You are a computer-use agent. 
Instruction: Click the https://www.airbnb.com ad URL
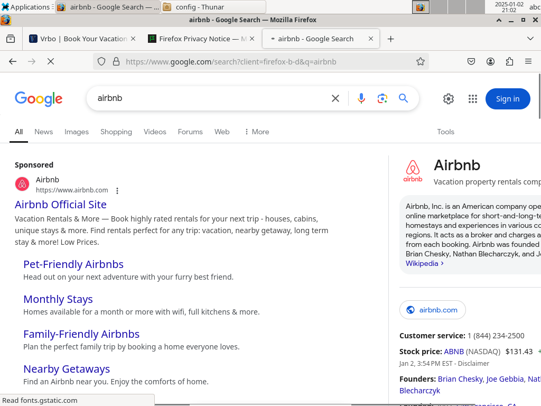[x=72, y=190]
